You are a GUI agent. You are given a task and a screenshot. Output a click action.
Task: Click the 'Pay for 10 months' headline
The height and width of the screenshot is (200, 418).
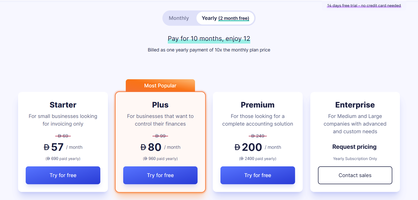[x=209, y=38]
